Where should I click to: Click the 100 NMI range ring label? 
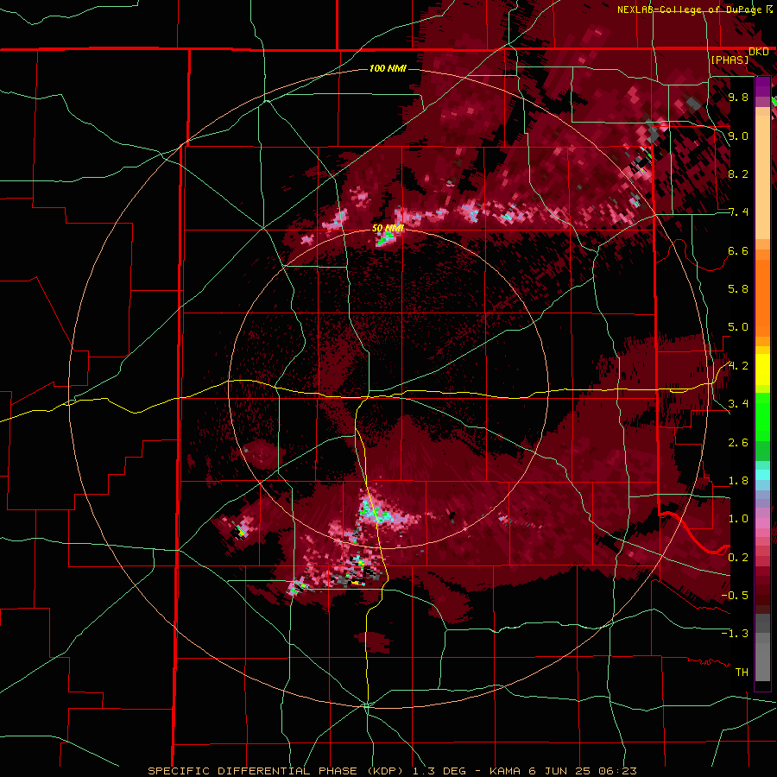(388, 68)
